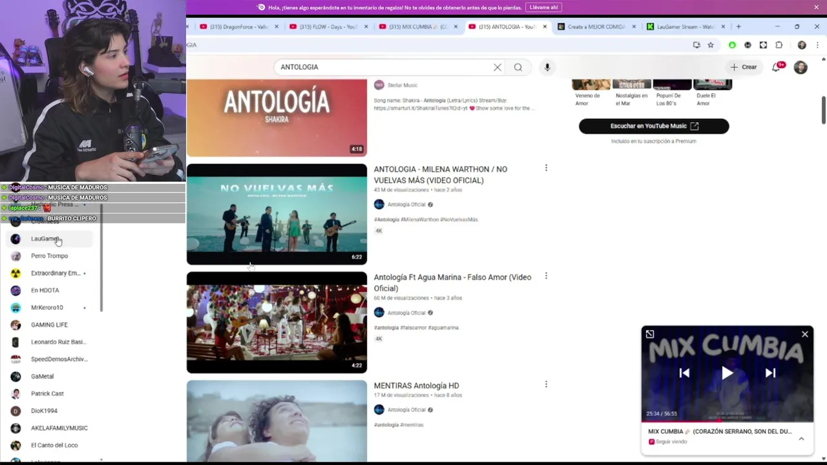This screenshot has height=465, width=827.
Task: Click the circular extension icon beside the green one
Action: pyautogui.click(x=748, y=45)
